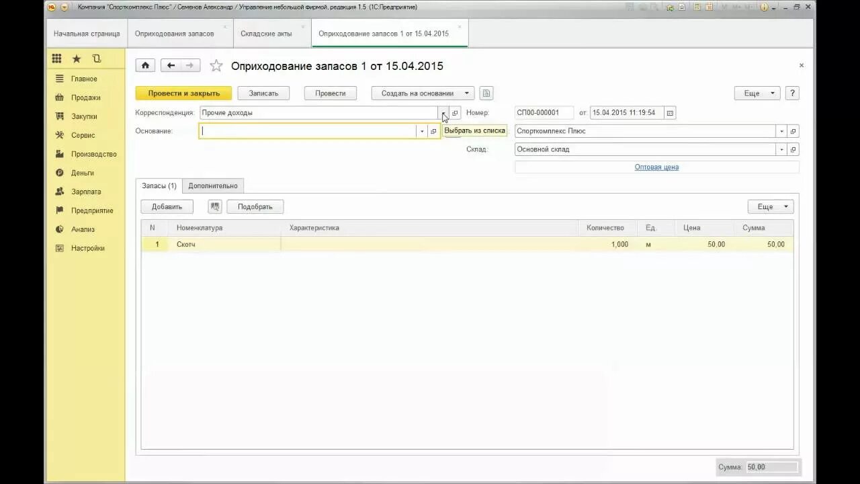Close the Оприходования запасов tab
The width and height of the screenshot is (860, 484).
[x=224, y=27]
